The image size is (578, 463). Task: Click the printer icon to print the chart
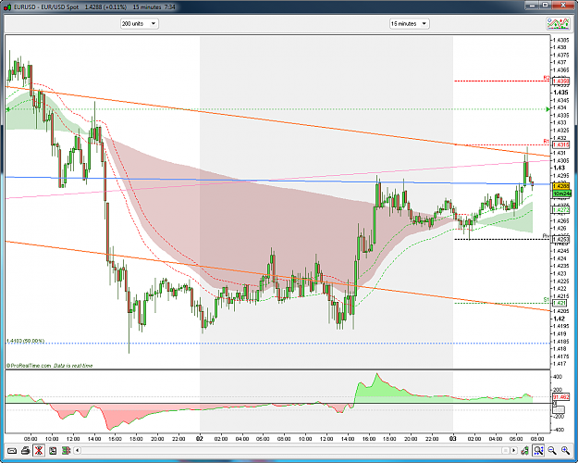click(25, 450)
